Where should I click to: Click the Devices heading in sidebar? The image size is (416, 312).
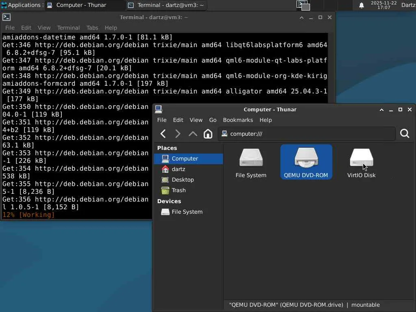coord(169,201)
